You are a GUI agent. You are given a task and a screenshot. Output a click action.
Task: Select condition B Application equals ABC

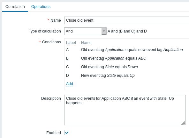point(114,58)
